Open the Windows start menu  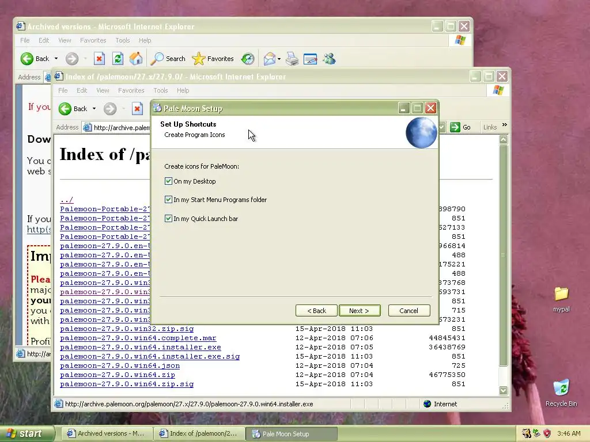(27, 434)
